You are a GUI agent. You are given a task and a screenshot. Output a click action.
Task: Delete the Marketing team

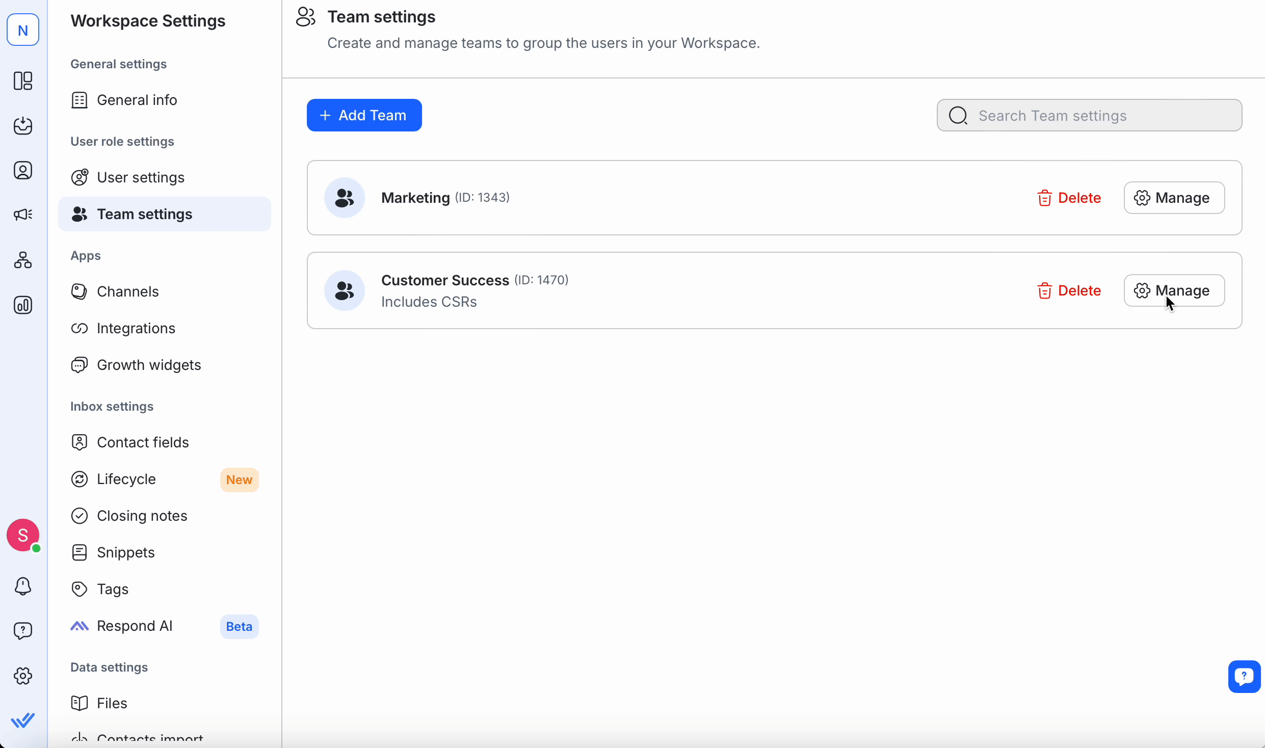point(1069,198)
